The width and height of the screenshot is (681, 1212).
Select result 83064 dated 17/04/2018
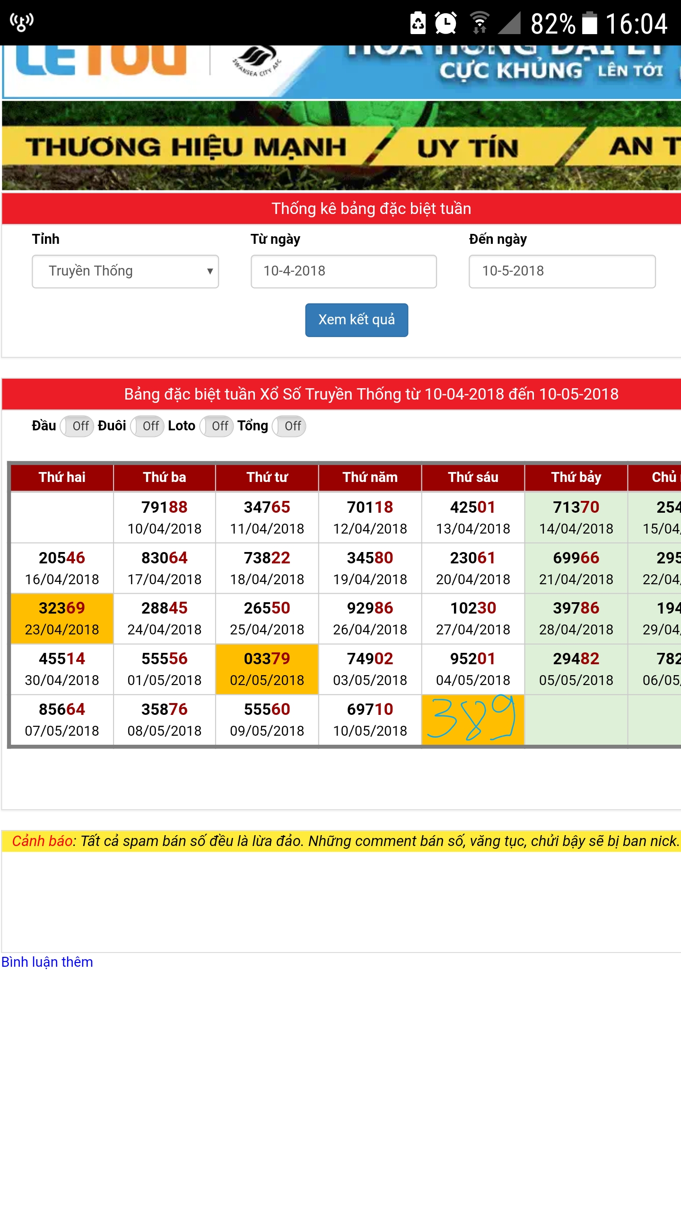click(x=165, y=568)
